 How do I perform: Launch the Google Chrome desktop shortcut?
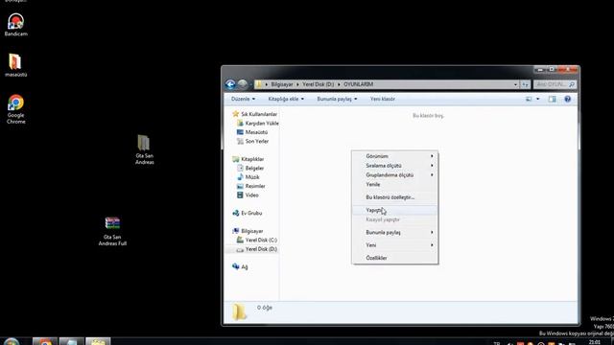tap(15, 109)
